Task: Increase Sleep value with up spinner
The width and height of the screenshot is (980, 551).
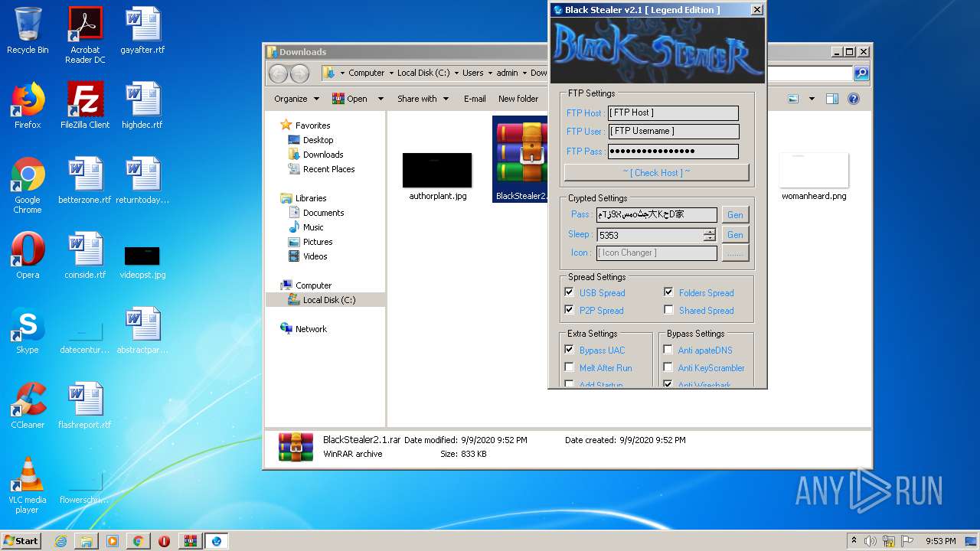Action: click(x=710, y=231)
